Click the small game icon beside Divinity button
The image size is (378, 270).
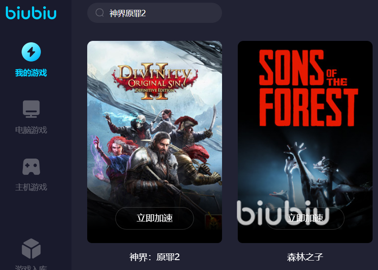coord(213,222)
